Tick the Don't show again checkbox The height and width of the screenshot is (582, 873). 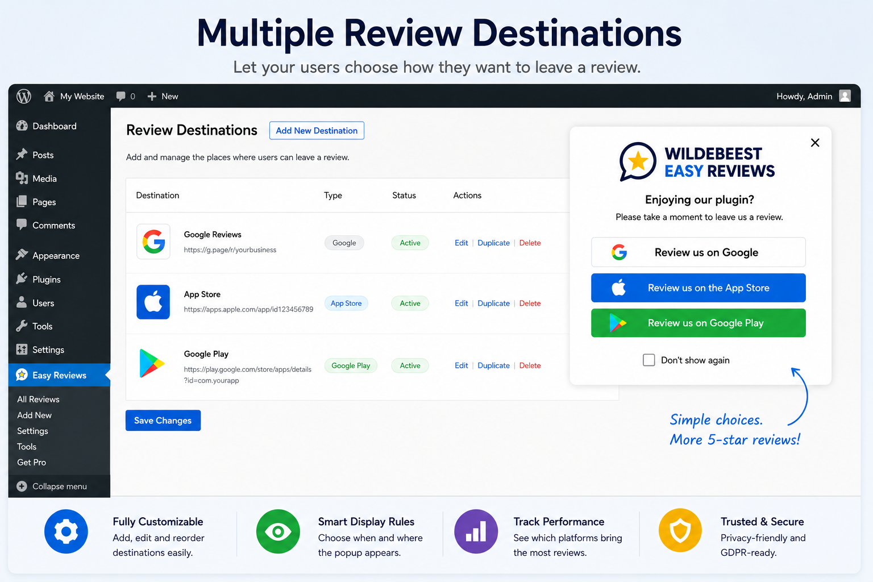[649, 360]
